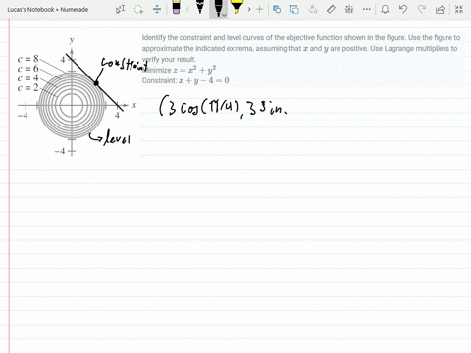Click the c = 8 label on graph

tap(27, 59)
